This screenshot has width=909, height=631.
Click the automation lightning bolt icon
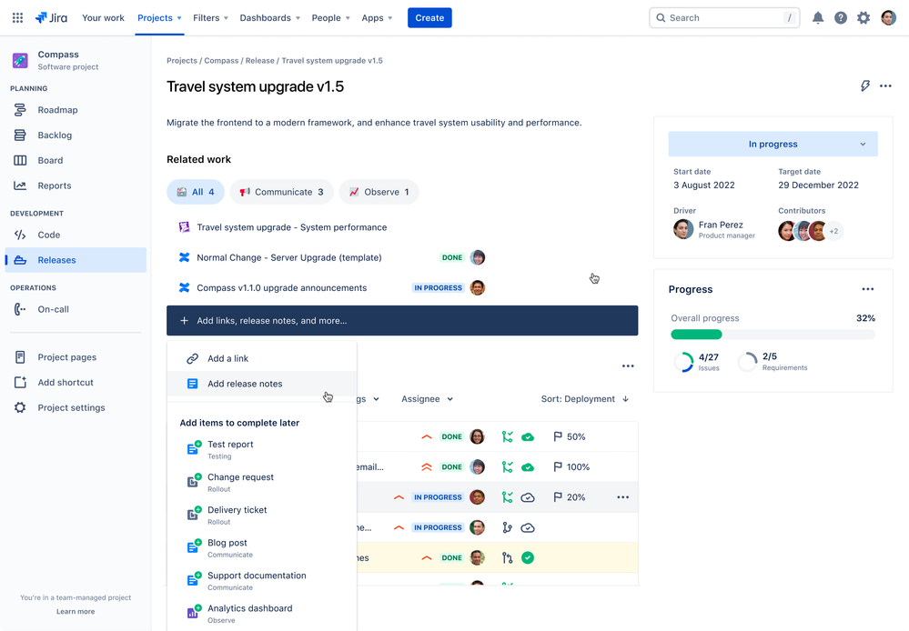[x=865, y=85]
